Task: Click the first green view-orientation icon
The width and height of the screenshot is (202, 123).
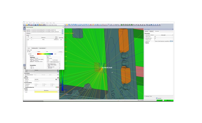Action: [x=122, y=25]
